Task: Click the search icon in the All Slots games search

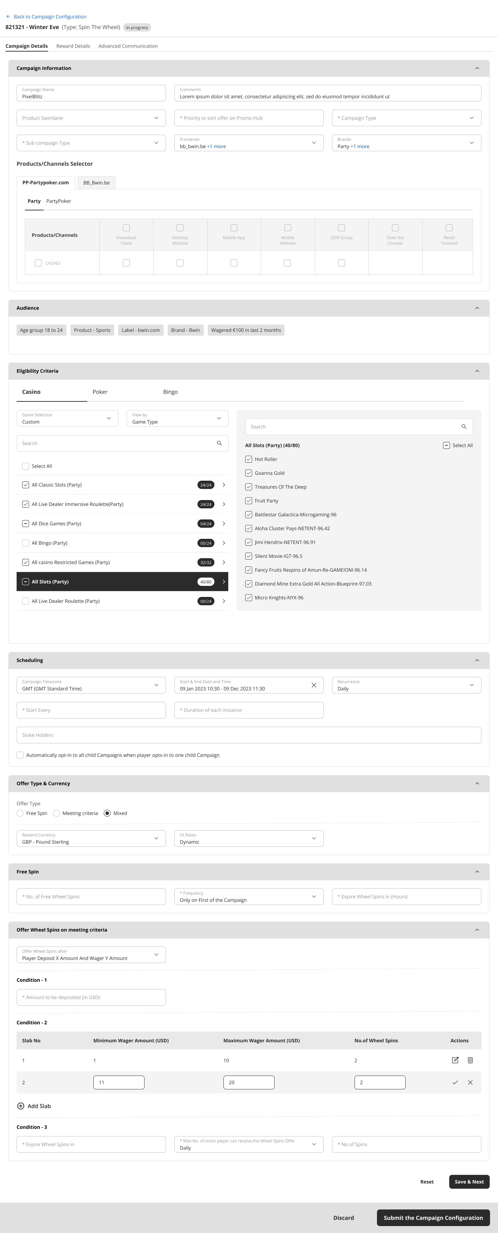Action: pyautogui.click(x=463, y=426)
